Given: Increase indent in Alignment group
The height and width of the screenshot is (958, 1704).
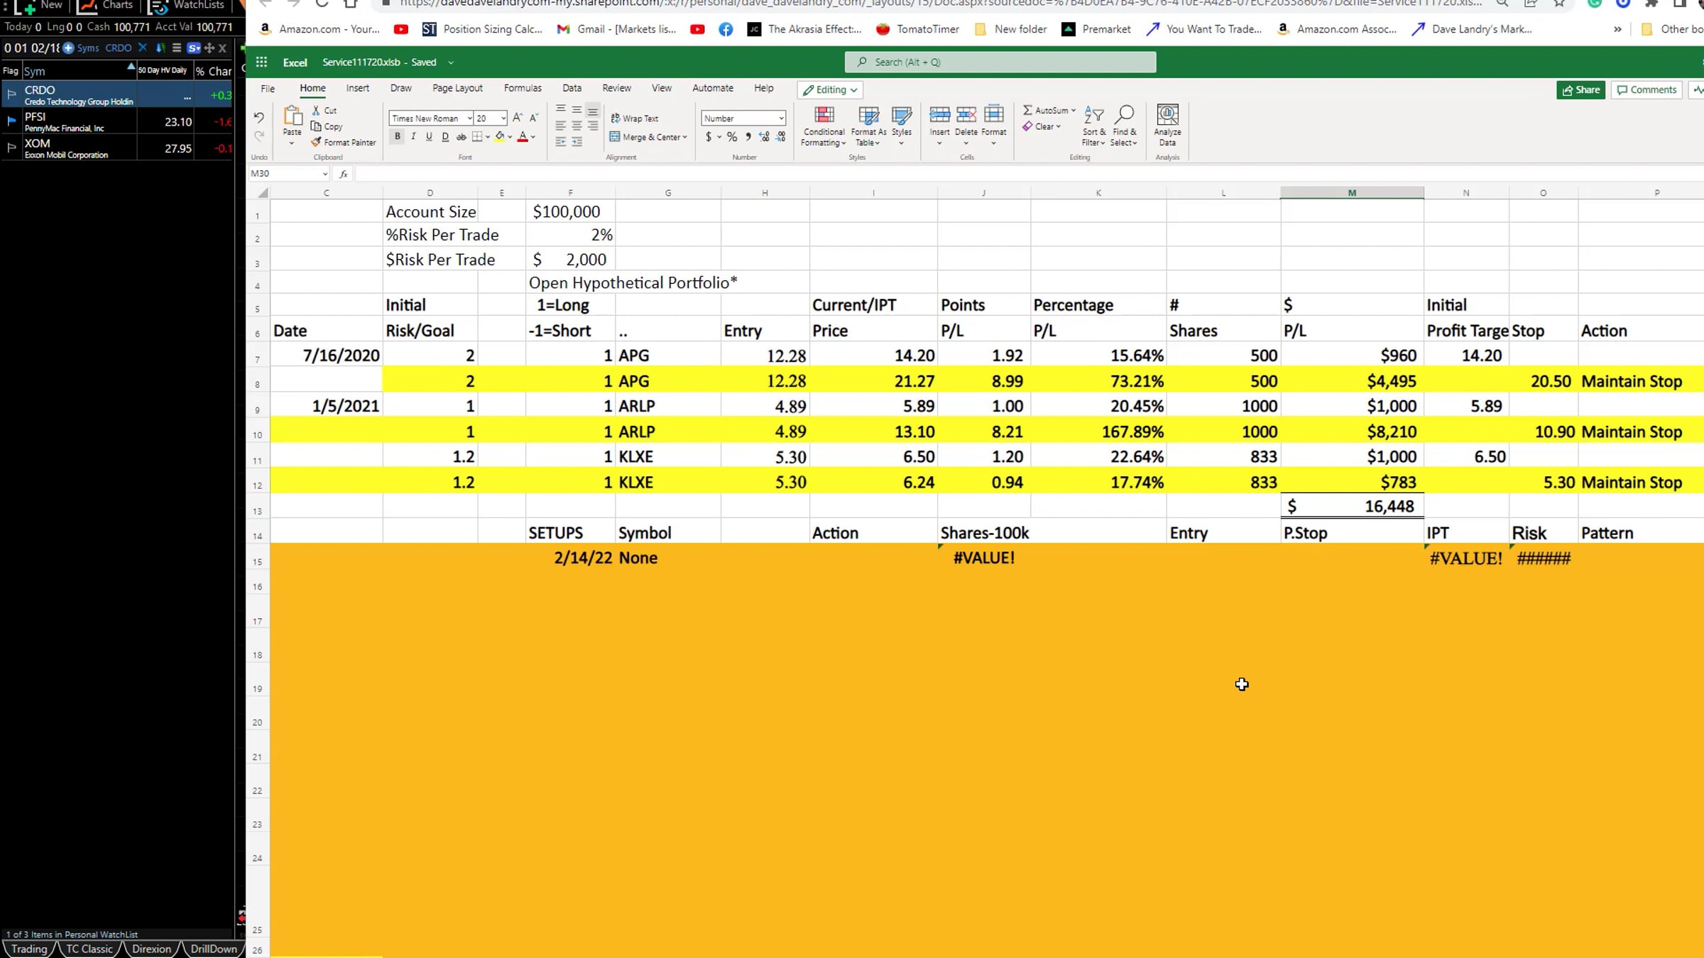Looking at the screenshot, I should [x=577, y=142].
